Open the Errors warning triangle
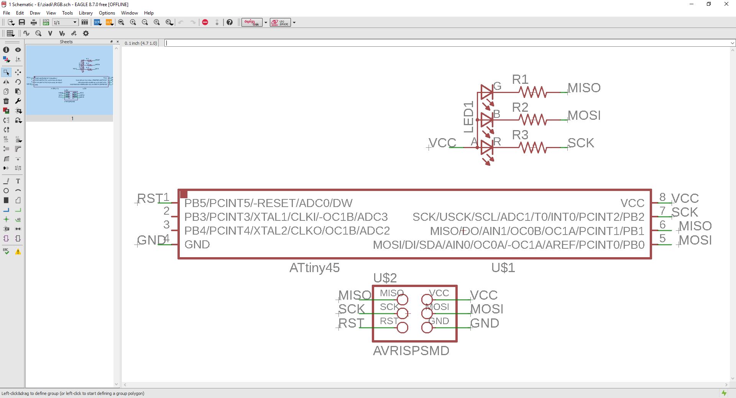 click(x=18, y=251)
